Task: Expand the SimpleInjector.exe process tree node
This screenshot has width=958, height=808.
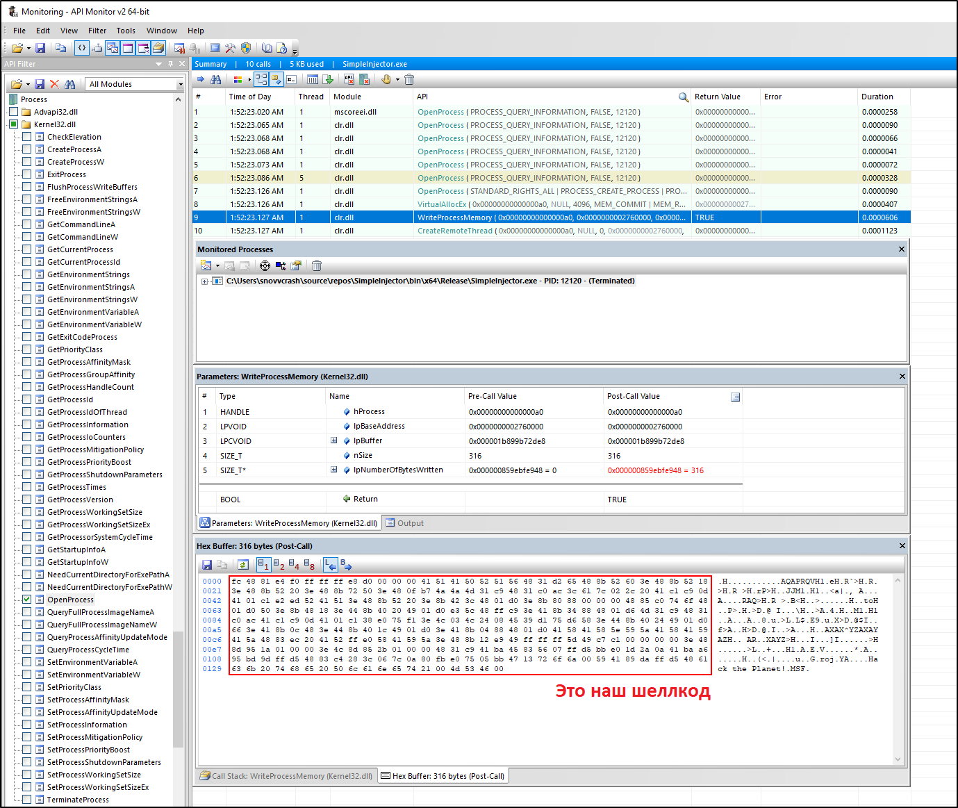Action: (204, 281)
